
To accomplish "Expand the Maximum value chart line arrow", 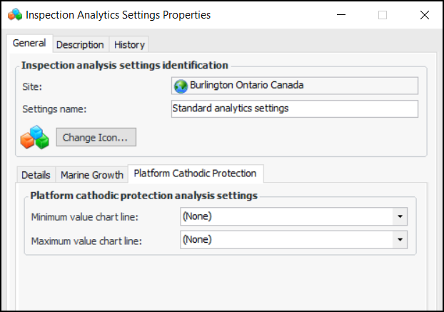I will [400, 240].
